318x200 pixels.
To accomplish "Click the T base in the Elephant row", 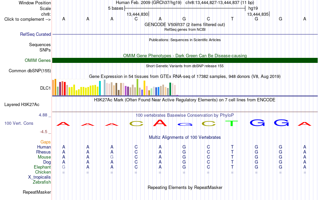I will click(x=232, y=167).
